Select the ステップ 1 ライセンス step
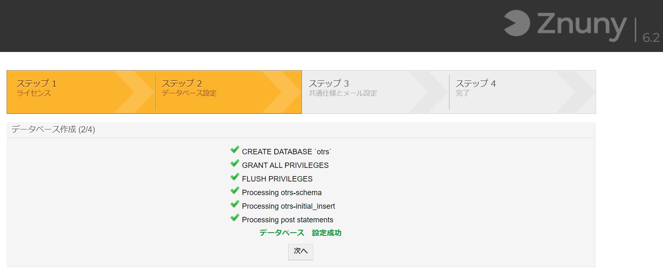This screenshot has width=663, height=271. coord(81,92)
